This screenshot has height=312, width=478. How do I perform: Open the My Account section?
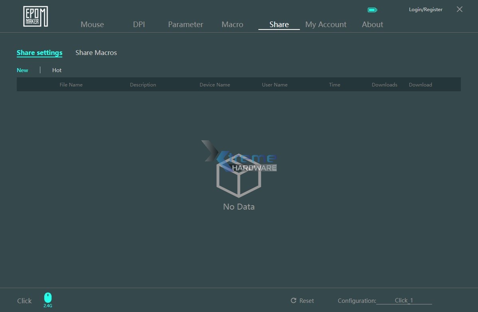[325, 24]
